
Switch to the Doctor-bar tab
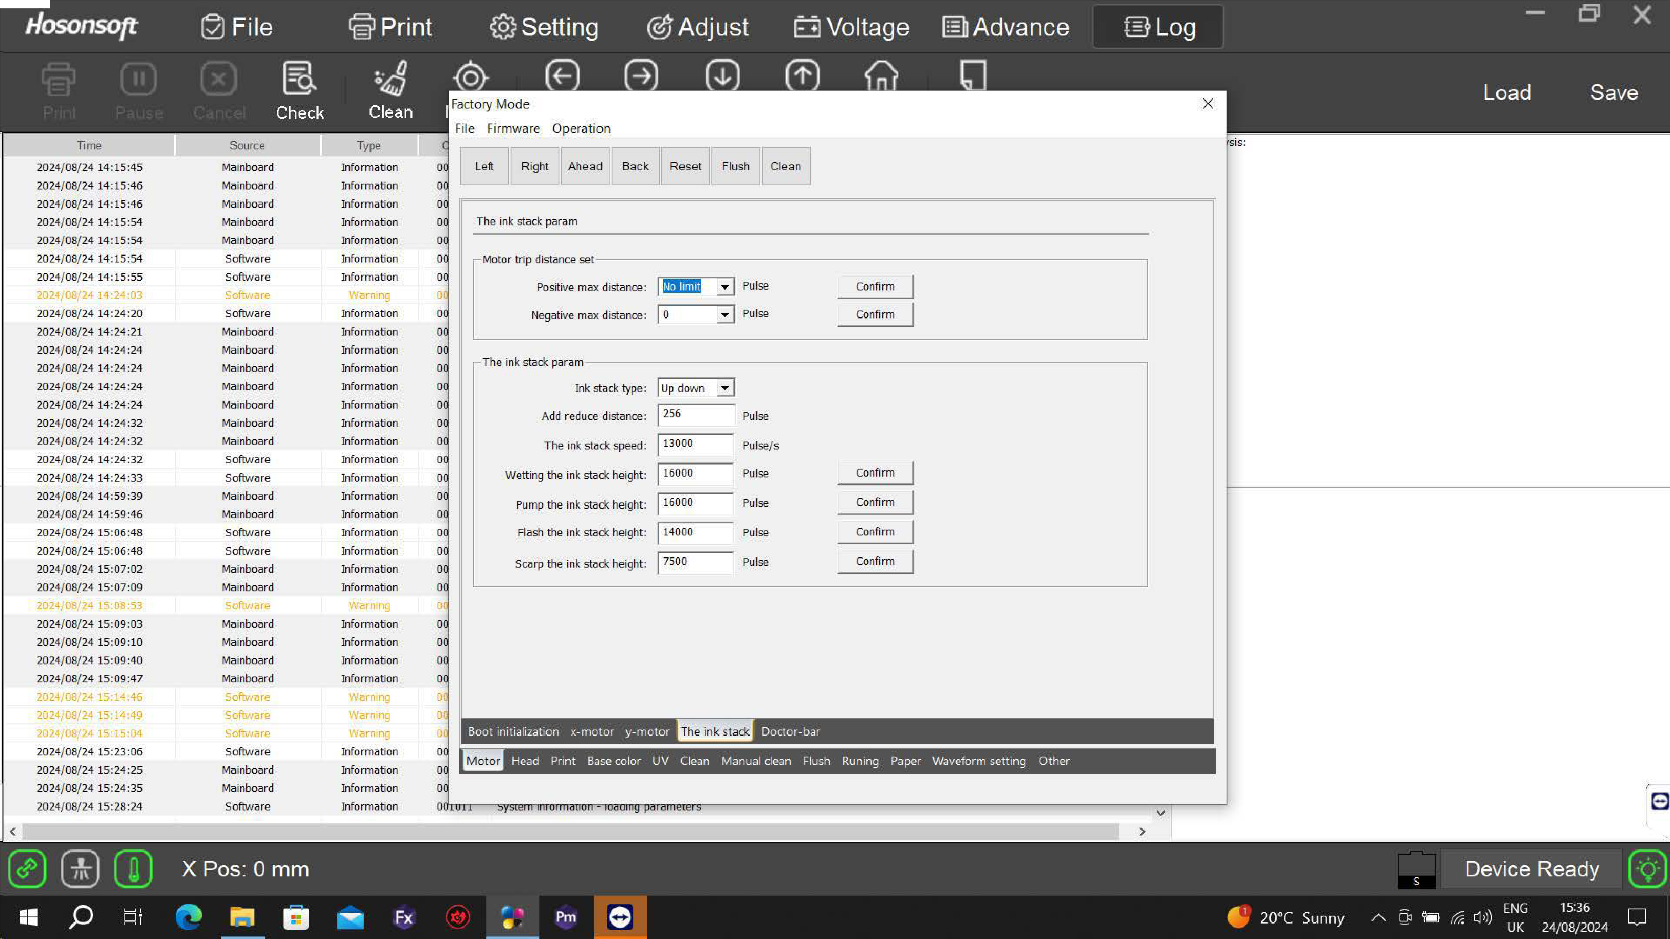(790, 732)
